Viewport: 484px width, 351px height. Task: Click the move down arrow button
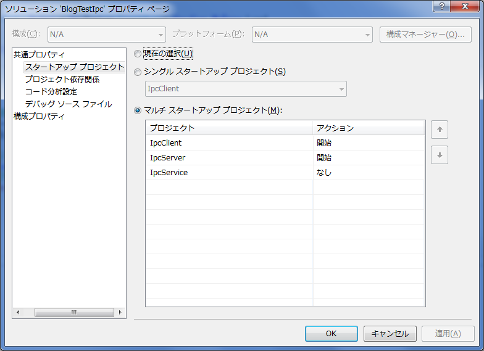(x=440, y=155)
